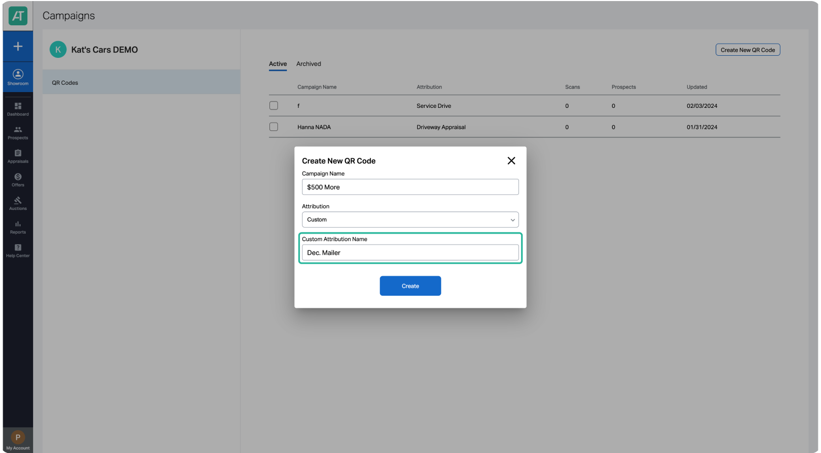
Task: Click the Campaigns page title
Action: 69,16
